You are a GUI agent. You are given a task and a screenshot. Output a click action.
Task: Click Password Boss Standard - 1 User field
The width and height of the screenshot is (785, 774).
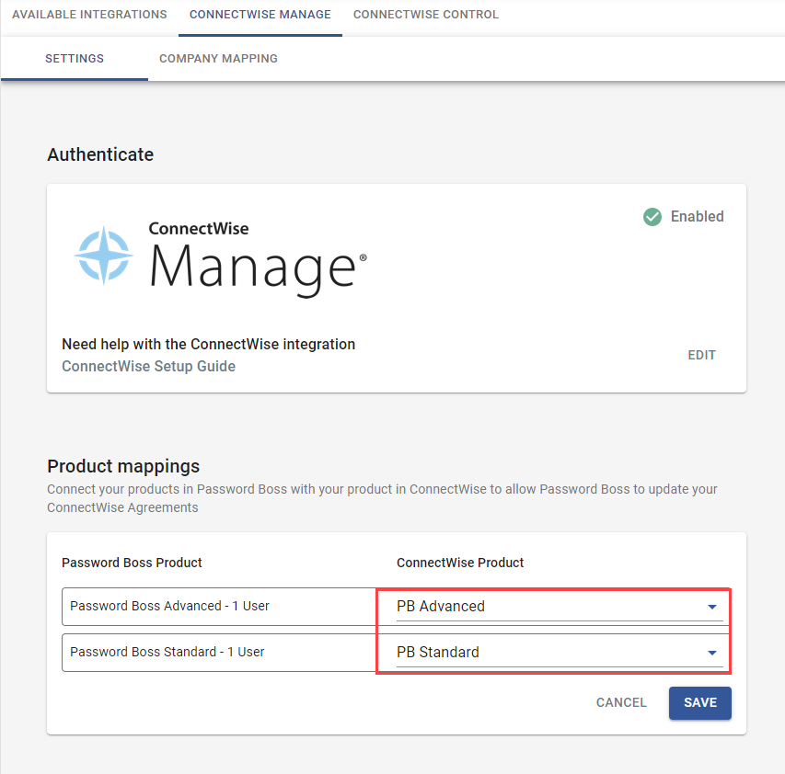coord(219,652)
